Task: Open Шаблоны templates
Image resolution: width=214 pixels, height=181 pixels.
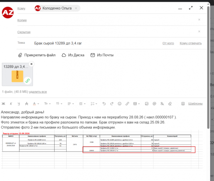Action: (195, 104)
